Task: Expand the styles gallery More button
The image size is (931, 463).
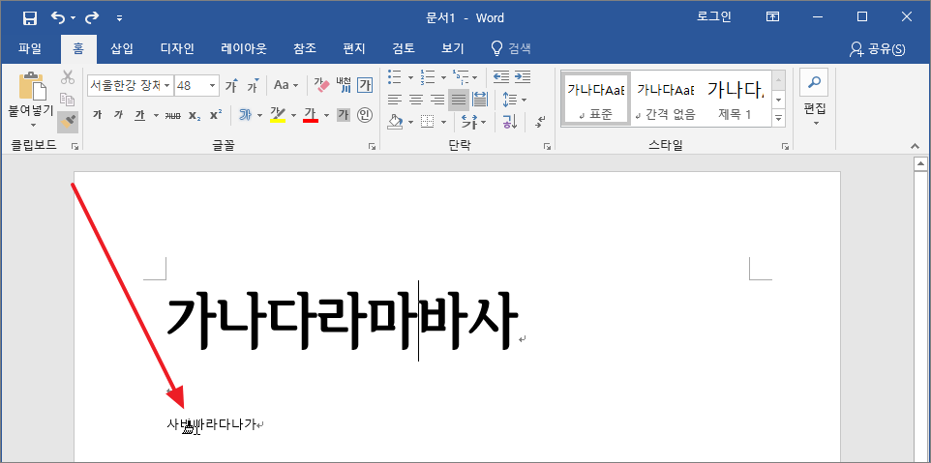Action: pyautogui.click(x=779, y=118)
